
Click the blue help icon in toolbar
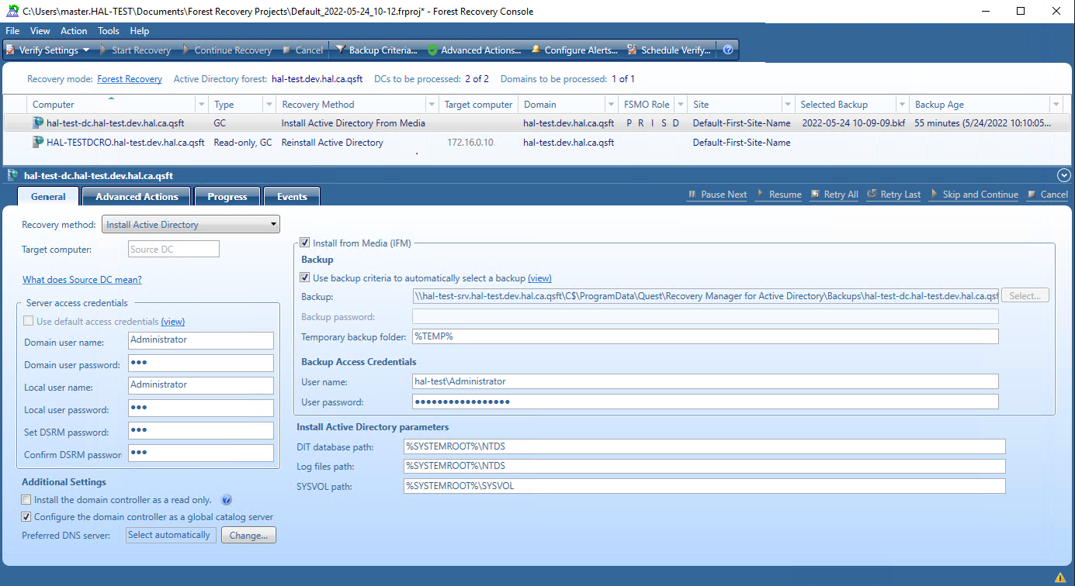coord(728,50)
